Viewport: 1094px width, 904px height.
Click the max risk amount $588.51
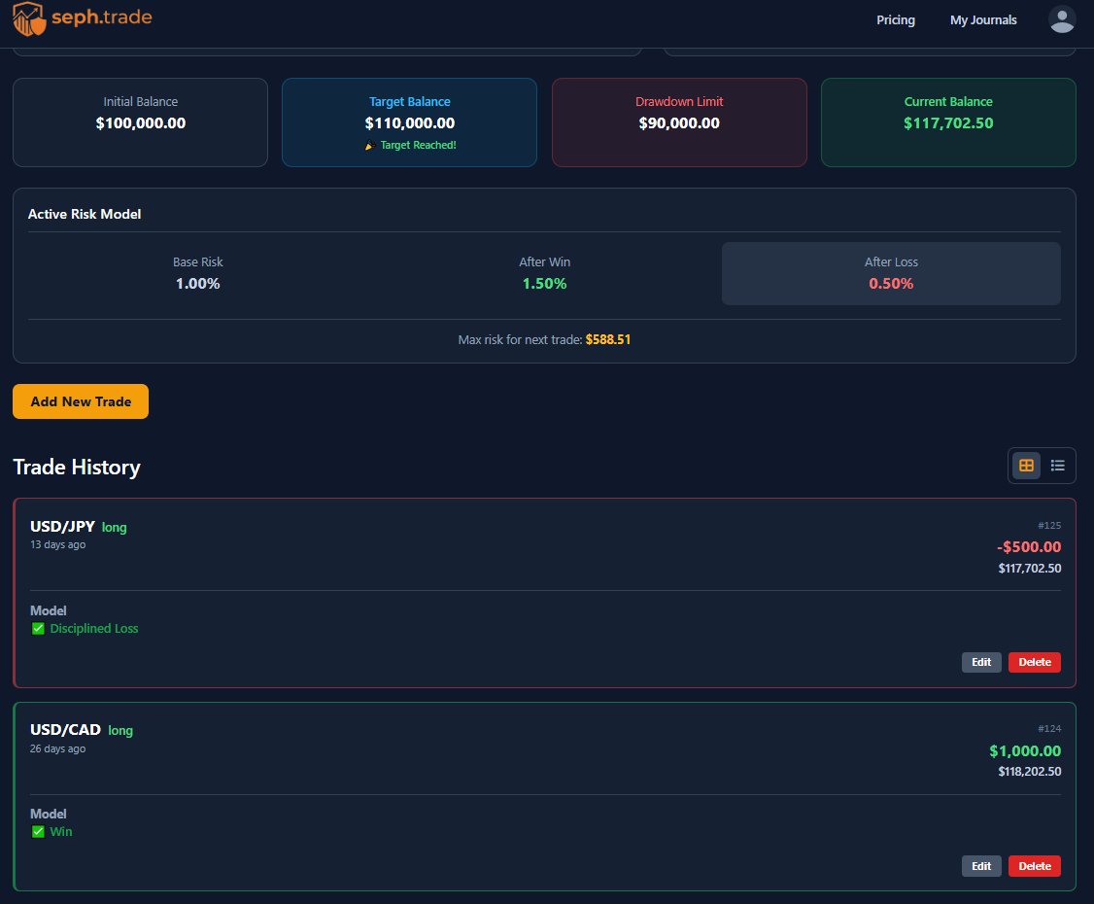click(607, 340)
